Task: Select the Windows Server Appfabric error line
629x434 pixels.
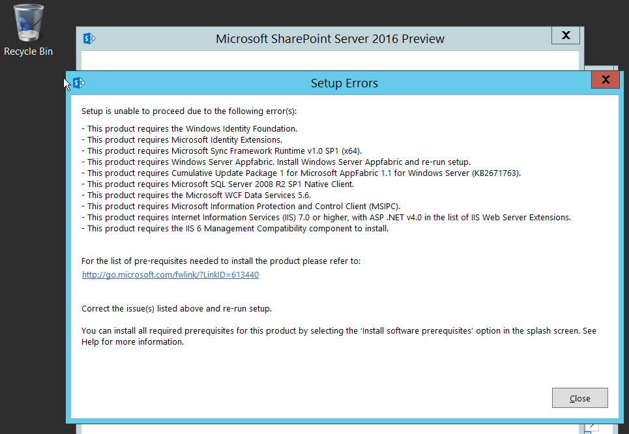Action: tap(276, 162)
